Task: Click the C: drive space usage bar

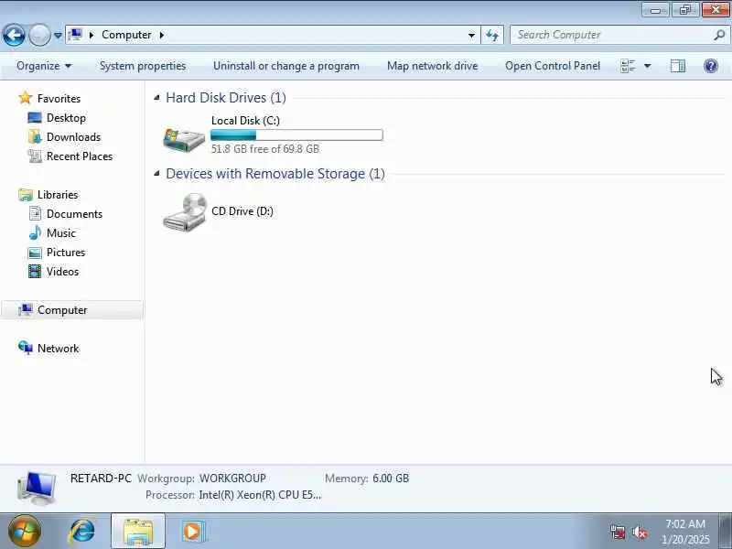Action: (x=296, y=135)
